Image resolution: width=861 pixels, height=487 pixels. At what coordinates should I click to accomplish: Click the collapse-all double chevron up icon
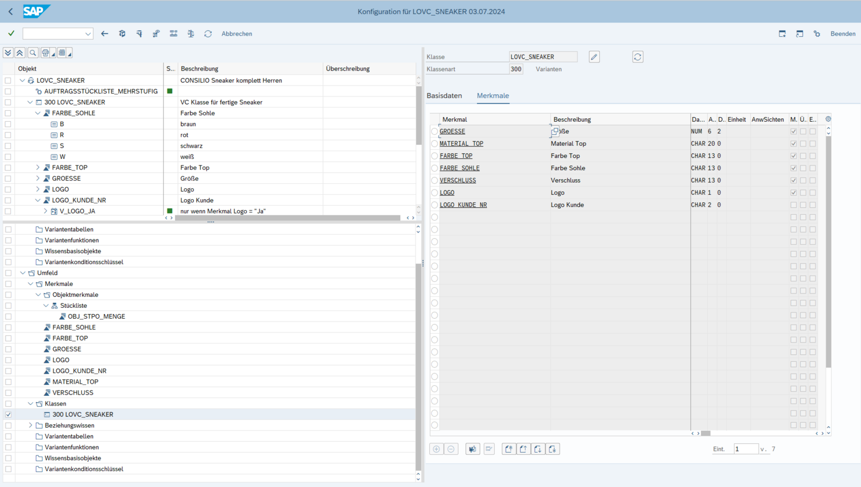tap(20, 53)
